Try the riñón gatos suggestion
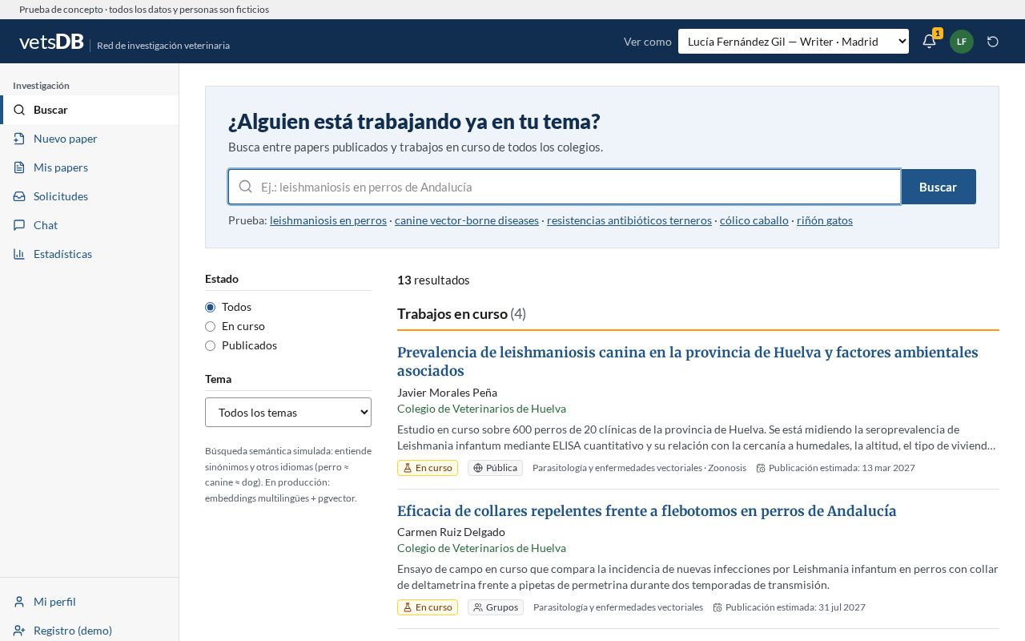Screen dimensions: 1025x641 (x=825, y=220)
